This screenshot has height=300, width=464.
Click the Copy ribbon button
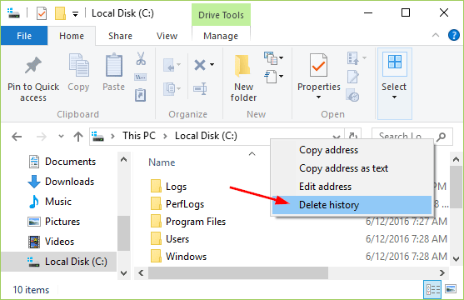[x=78, y=72]
